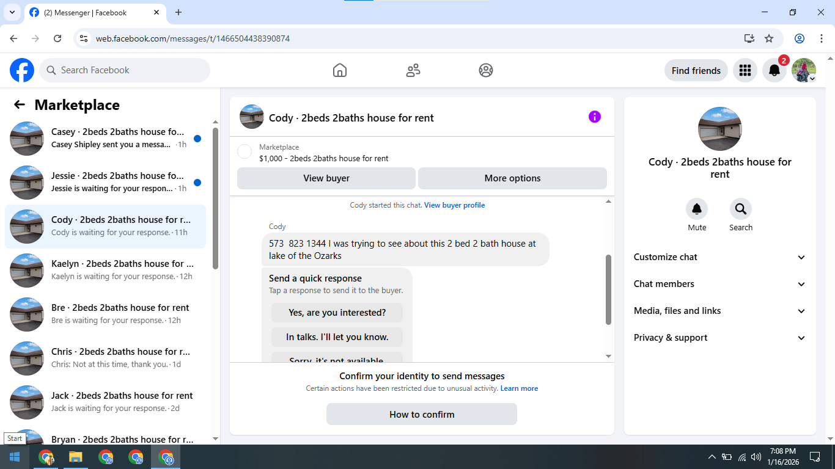The image size is (835, 469).
Task: Open the account profile picture menu
Action: 804,70
